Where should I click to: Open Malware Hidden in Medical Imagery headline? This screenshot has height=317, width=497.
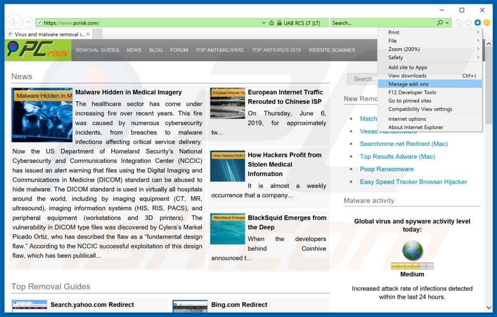pyautogui.click(x=128, y=92)
